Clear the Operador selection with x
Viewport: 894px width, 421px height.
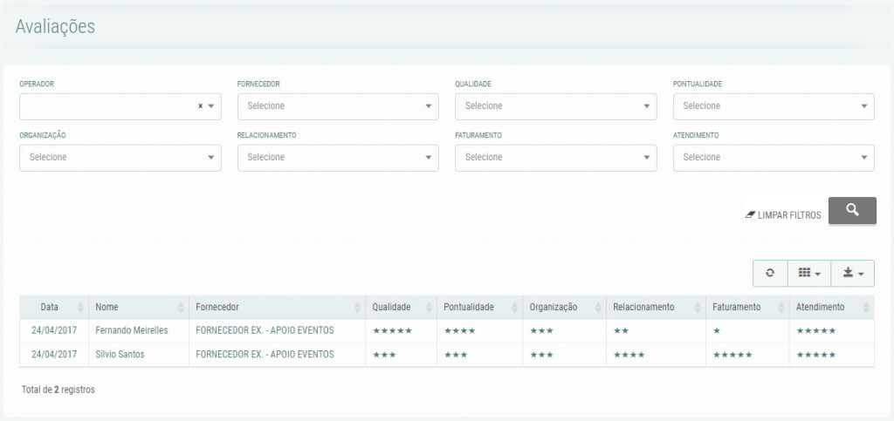point(200,105)
